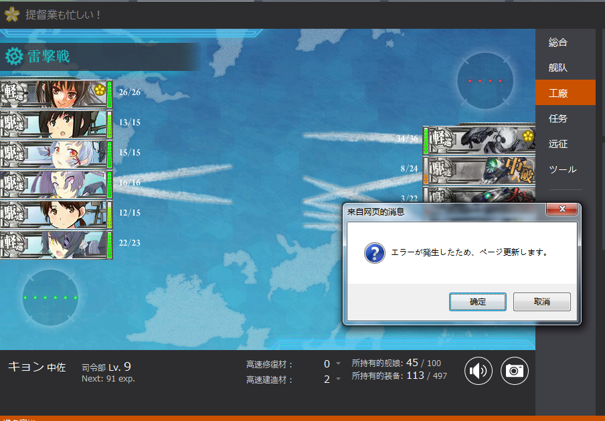Click the 司令部 Lv. 9 text

point(106,367)
